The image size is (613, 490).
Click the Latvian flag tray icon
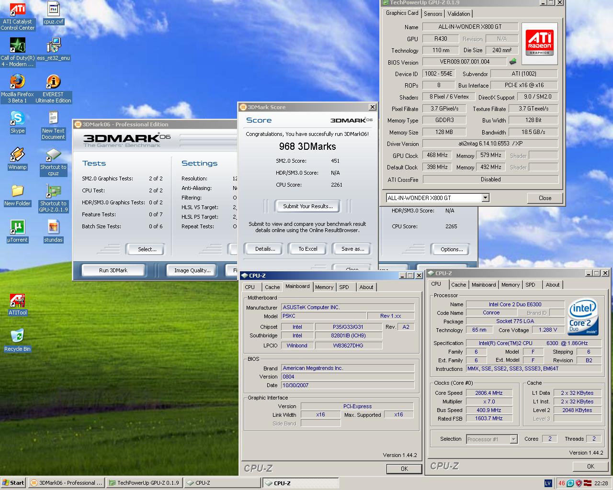[587, 483]
